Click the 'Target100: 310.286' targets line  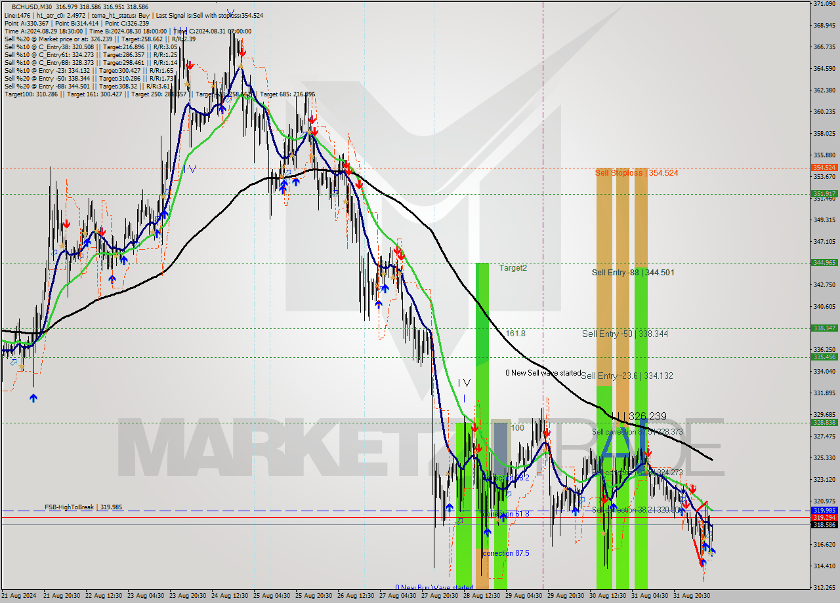click(159, 94)
